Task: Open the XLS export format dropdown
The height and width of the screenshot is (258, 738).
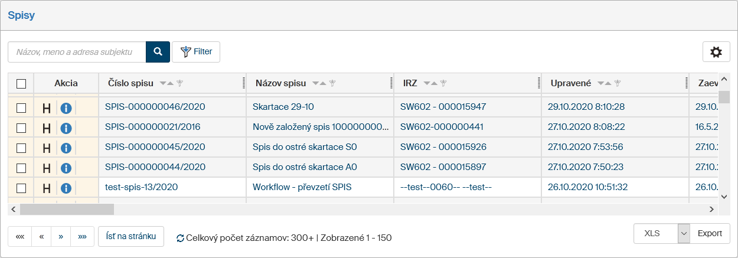Action: 684,233
